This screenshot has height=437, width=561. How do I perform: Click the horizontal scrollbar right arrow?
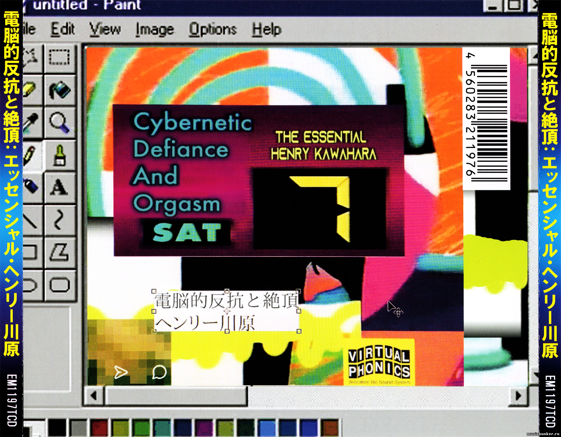click(x=518, y=395)
